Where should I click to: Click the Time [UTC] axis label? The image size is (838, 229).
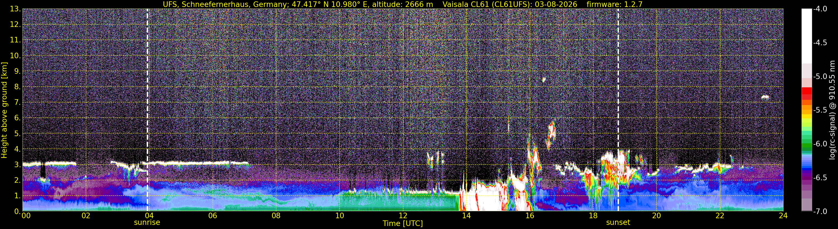(x=403, y=223)
